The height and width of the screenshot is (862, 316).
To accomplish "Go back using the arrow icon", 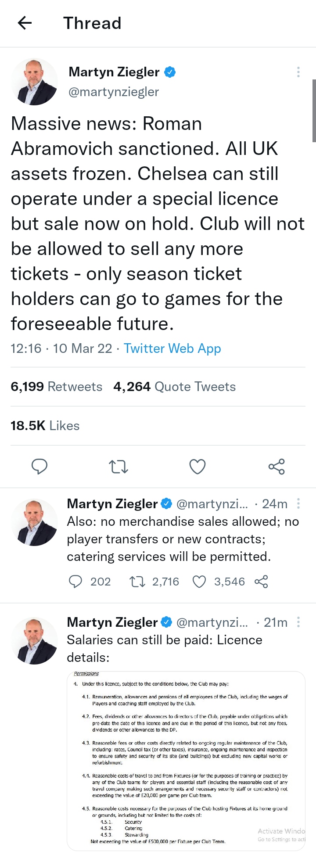I will [25, 23].
